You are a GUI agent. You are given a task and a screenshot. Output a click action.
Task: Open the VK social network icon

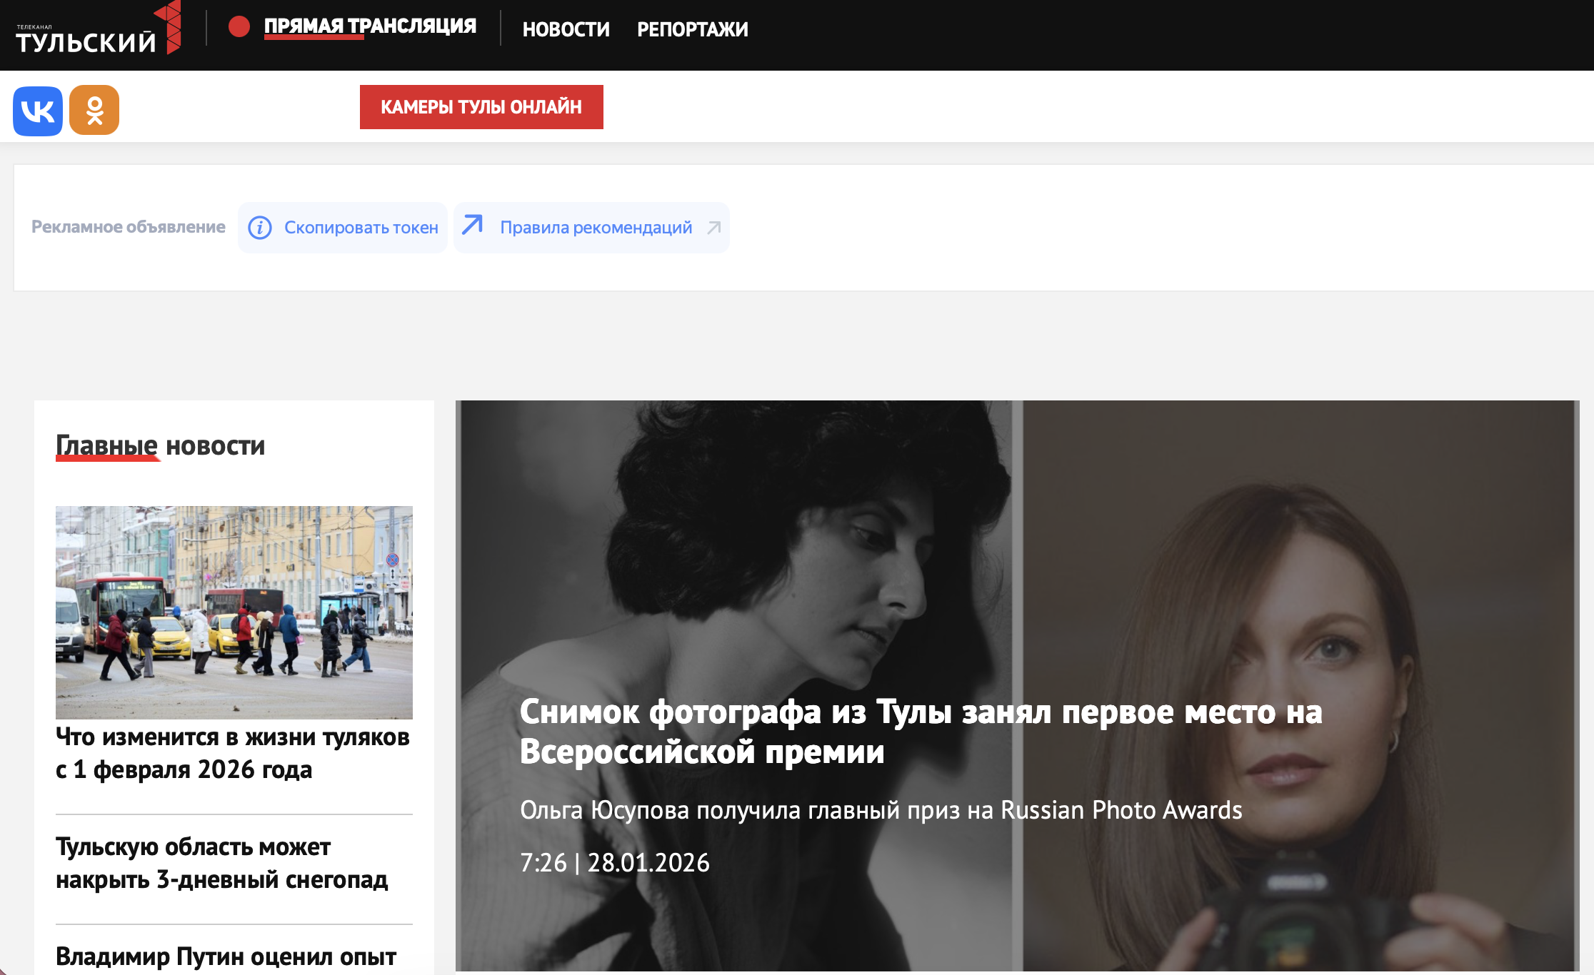pyautogui.click(x=38, y=111)
